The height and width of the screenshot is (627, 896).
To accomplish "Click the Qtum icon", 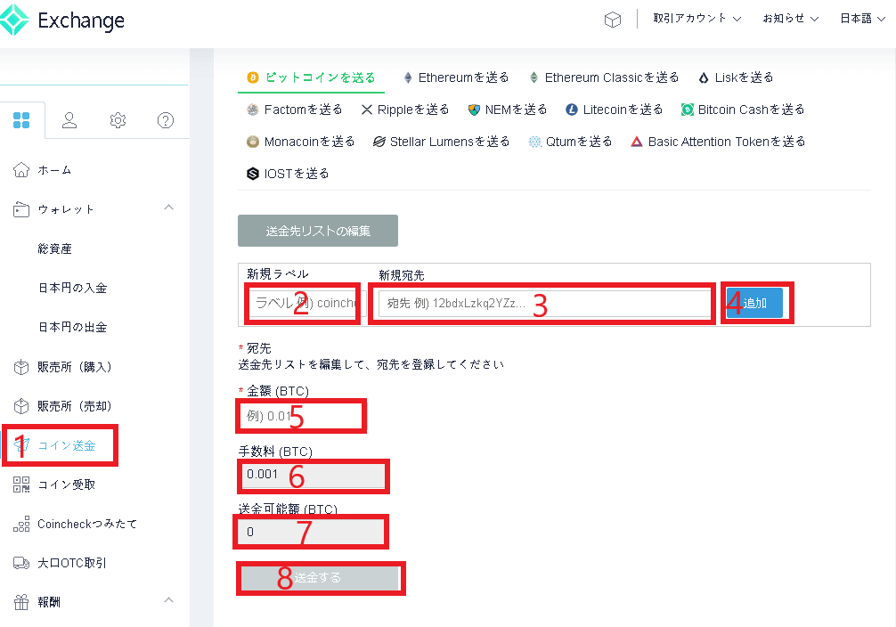I will tap(535, 142).
